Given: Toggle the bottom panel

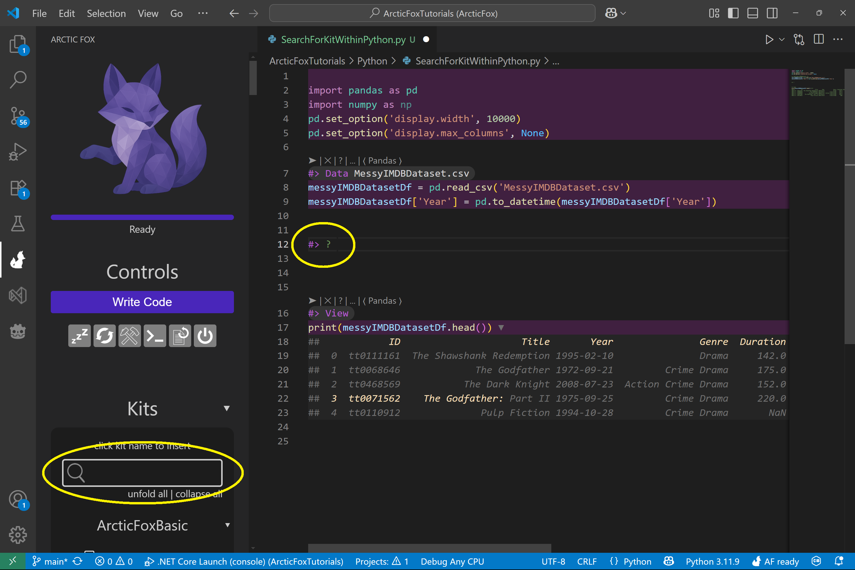Looking at the screenshot, I should point(753,13).
